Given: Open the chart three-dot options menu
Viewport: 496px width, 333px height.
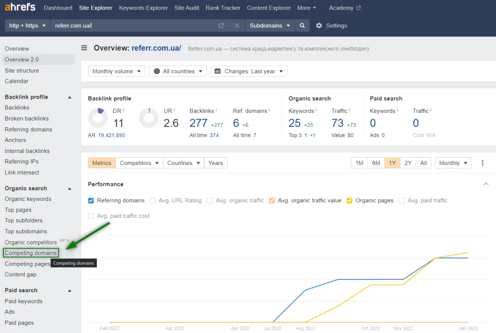Looking at the screenshot, I should (x=482, y=163).
